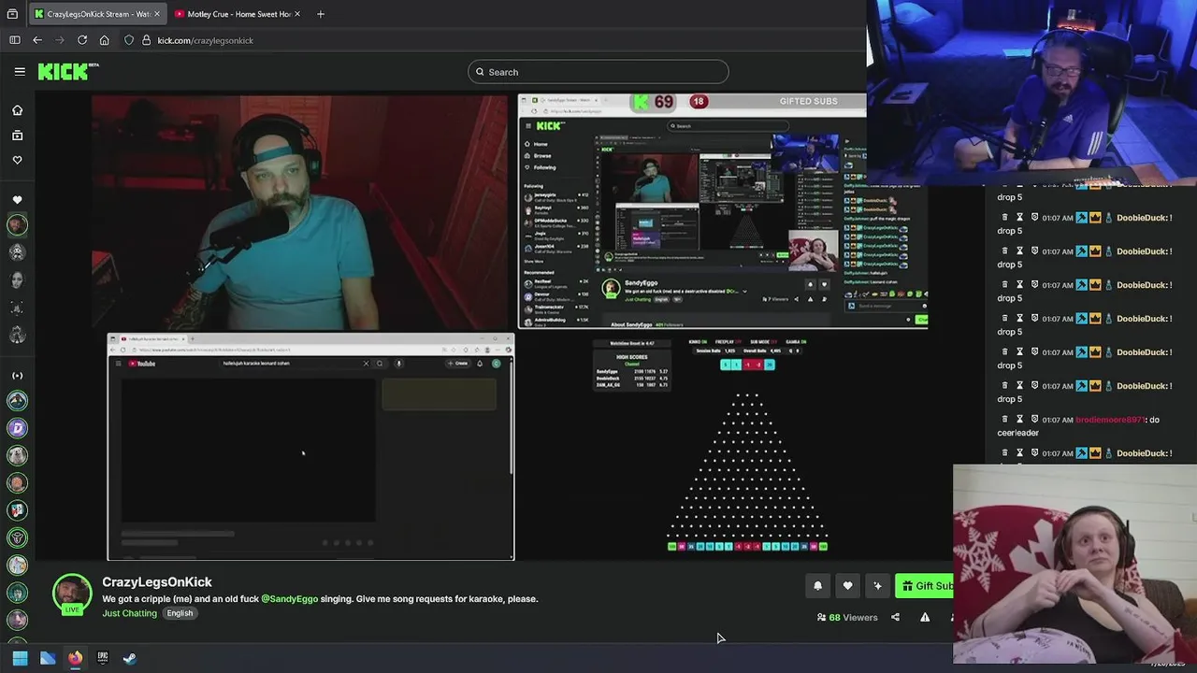1197x673 pixels.
Task: Timeout brodiemoore8971 with hourglass icon
Action: 1020,420
